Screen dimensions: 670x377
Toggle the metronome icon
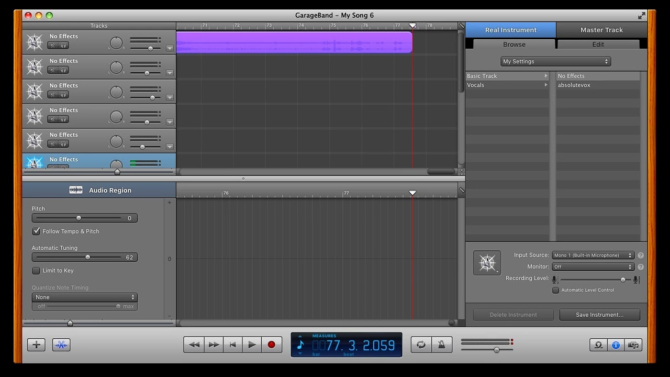442,345
